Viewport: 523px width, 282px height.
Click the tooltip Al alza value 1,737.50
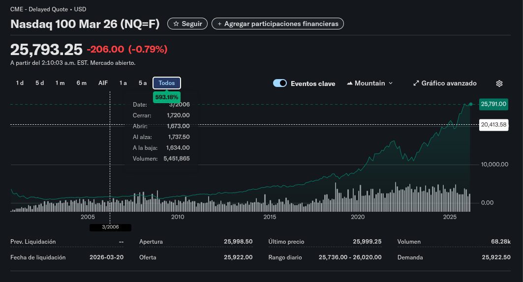tap(179, 137)
